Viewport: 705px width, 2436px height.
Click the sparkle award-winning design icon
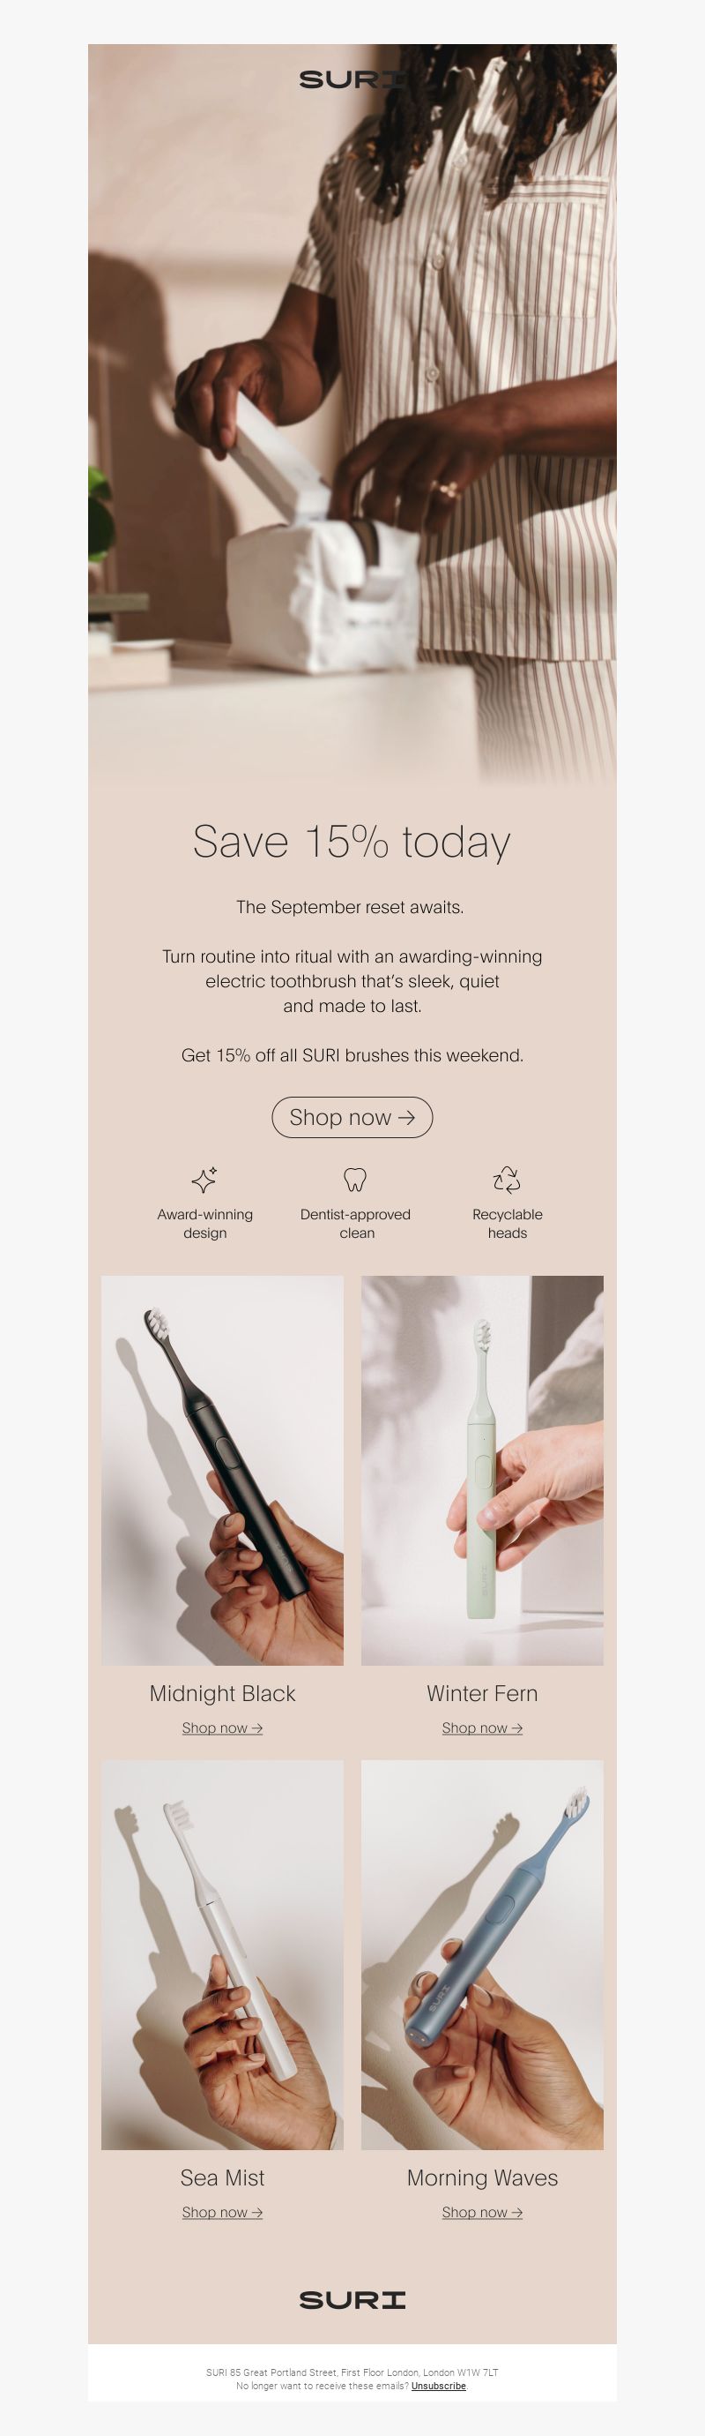tap(204, 1180)
